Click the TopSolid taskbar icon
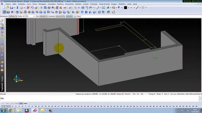Screen dimensions: 202x113 (x=35, y=110)
